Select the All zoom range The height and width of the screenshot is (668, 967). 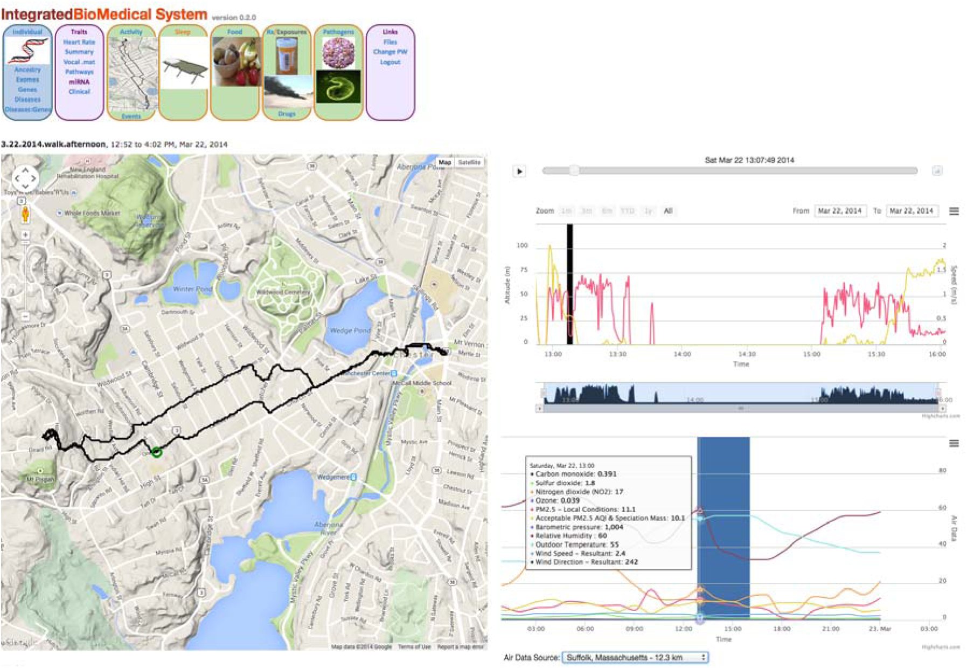pos(668,211)
